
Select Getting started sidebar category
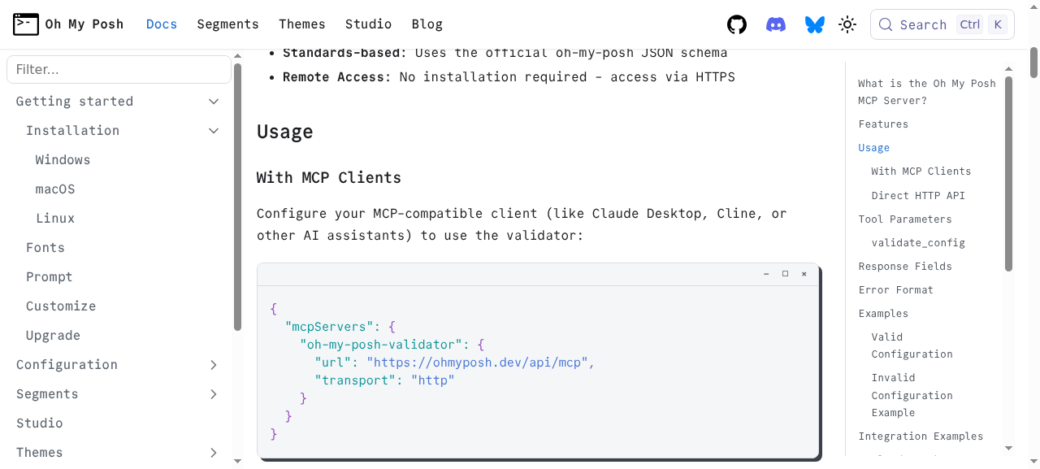(75, 102)
